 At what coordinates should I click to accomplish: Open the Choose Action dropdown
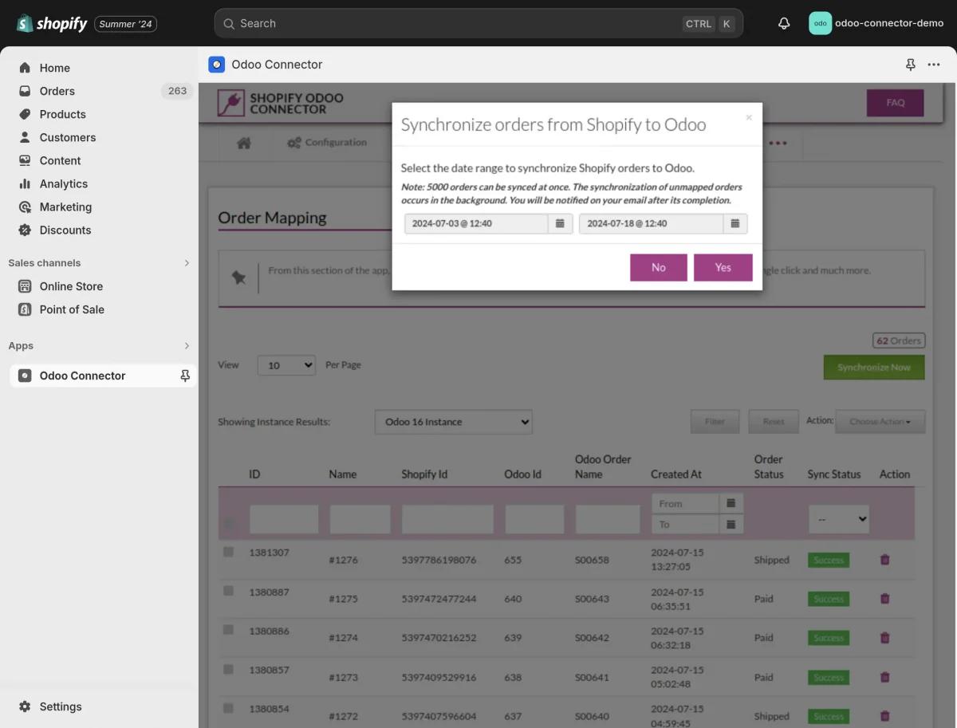click(880, 422)
